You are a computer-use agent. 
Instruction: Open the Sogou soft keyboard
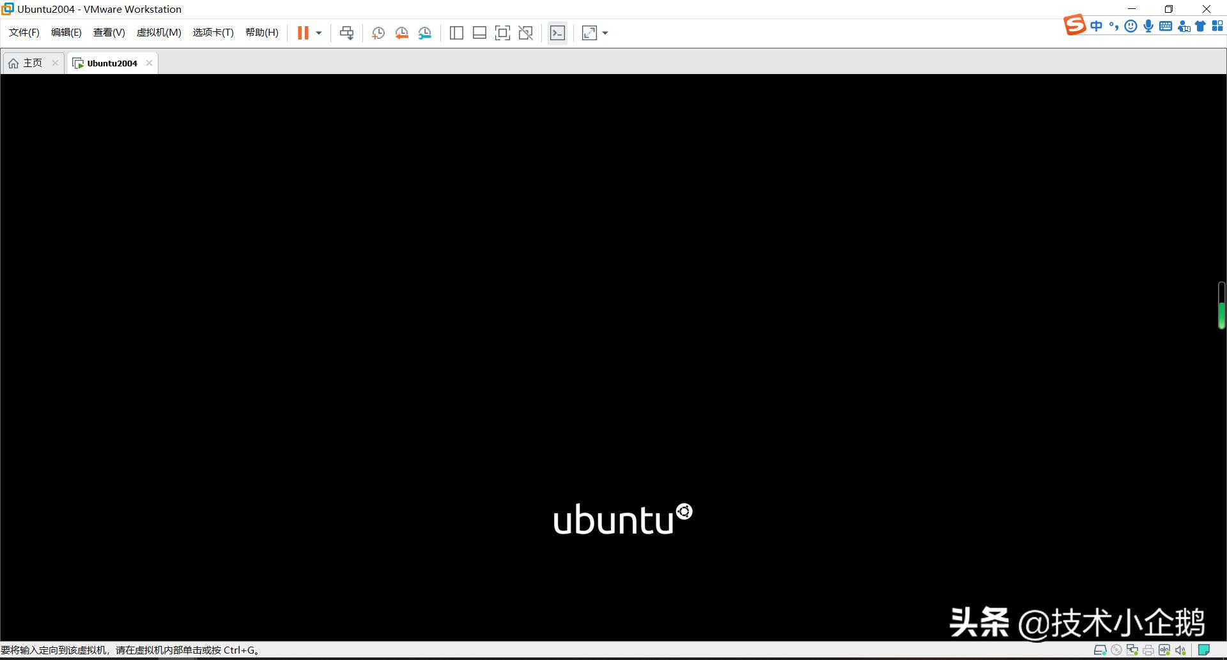(x=1166, y=26)
